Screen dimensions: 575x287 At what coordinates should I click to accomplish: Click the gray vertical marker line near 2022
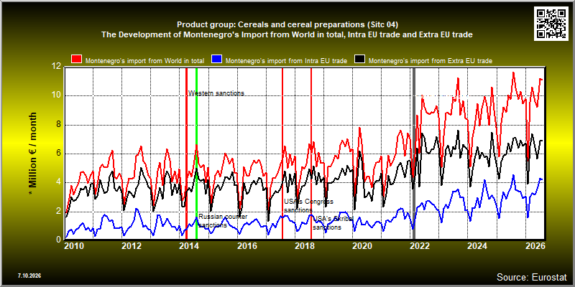[x=415, y=154]
